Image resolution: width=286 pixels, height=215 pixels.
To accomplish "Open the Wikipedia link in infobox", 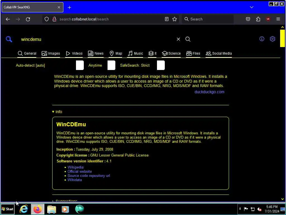I will (x=75, y=167).
